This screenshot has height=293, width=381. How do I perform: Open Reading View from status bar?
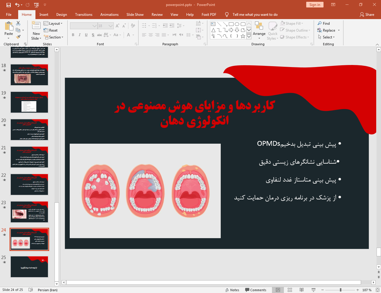pos(301,290)
